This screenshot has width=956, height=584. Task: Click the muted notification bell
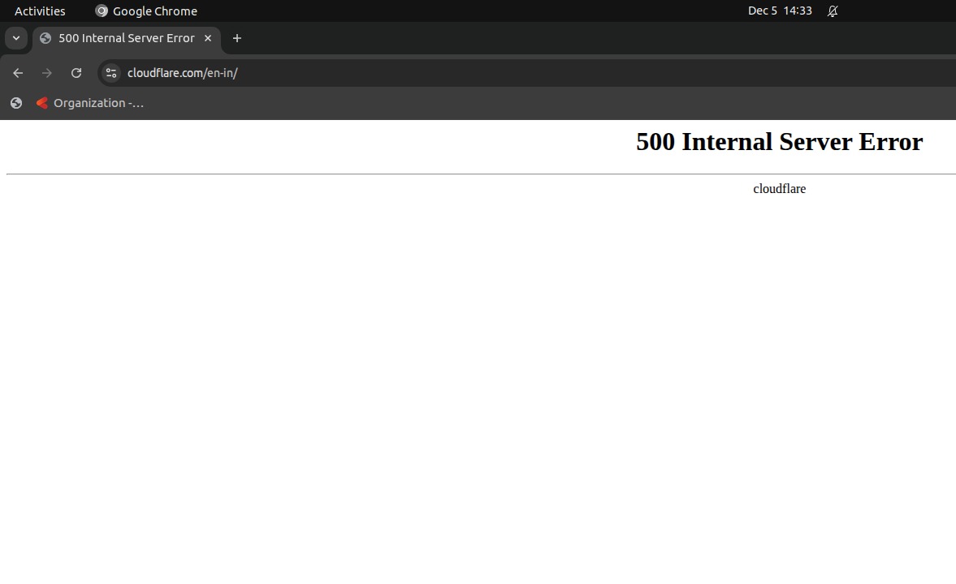coord(831,11)
